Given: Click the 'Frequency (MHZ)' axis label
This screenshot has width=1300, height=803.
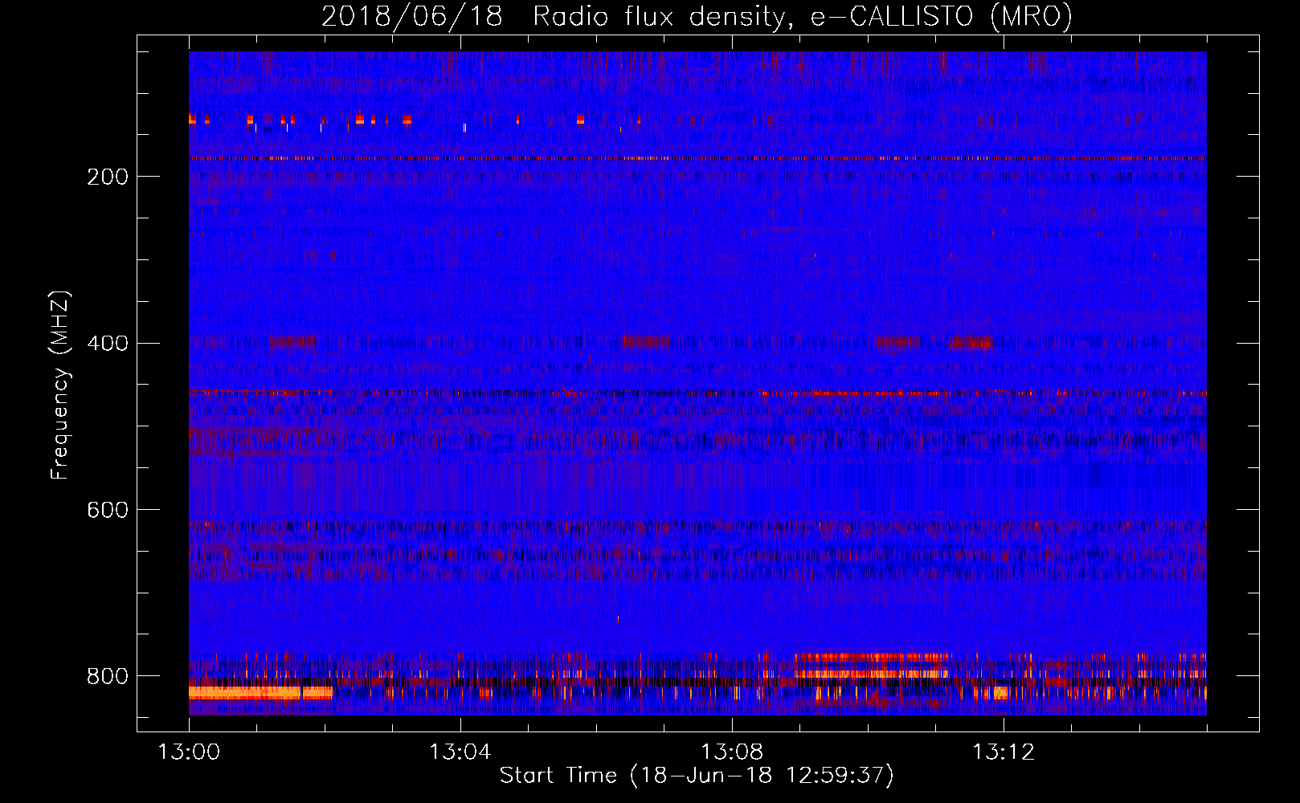Looking at the screenshot, I should tap(59, 385).
